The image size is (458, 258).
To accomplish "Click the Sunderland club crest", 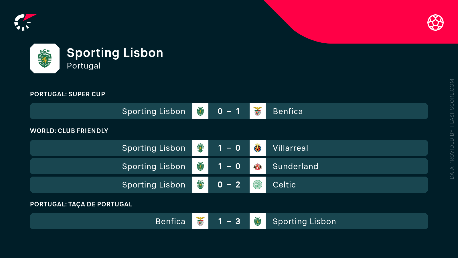I will coord(258,166).
